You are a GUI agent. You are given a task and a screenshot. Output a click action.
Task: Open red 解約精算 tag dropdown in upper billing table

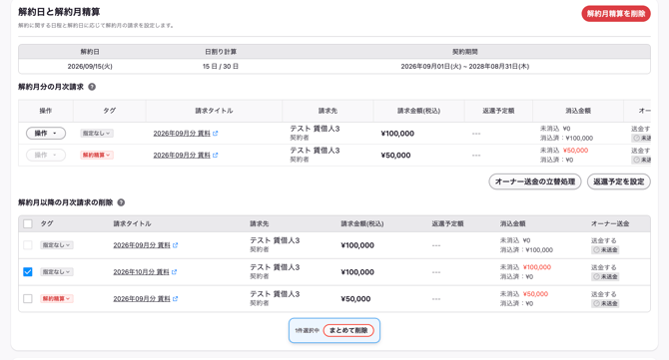pos(97,156)
